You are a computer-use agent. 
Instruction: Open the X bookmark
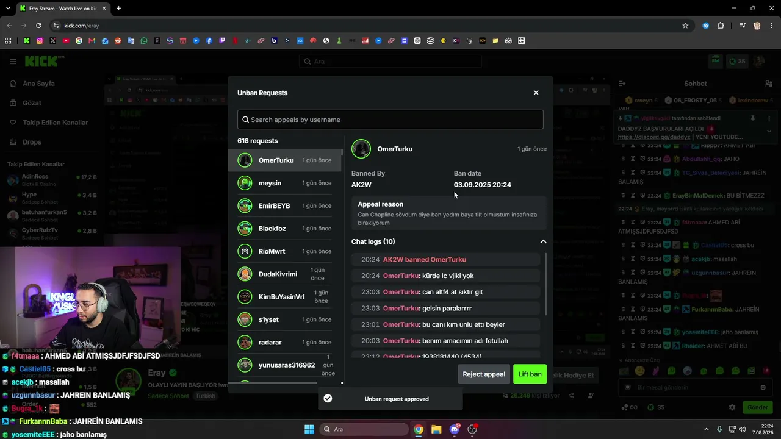[x=53, y=41]
